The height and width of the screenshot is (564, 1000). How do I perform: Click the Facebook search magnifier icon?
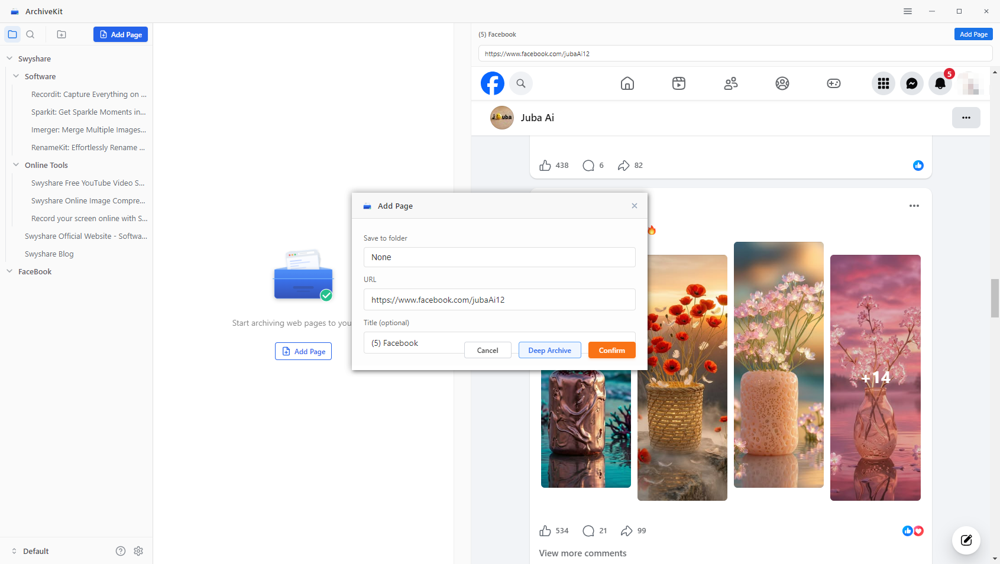coord(521,83)
